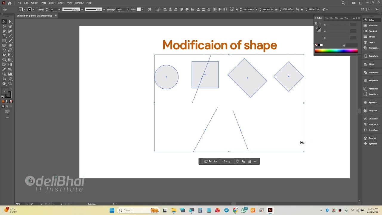Open Illustrator from the Windows taskbar
The height and width of the screenshot is (215, 382).
pos(270,210)
